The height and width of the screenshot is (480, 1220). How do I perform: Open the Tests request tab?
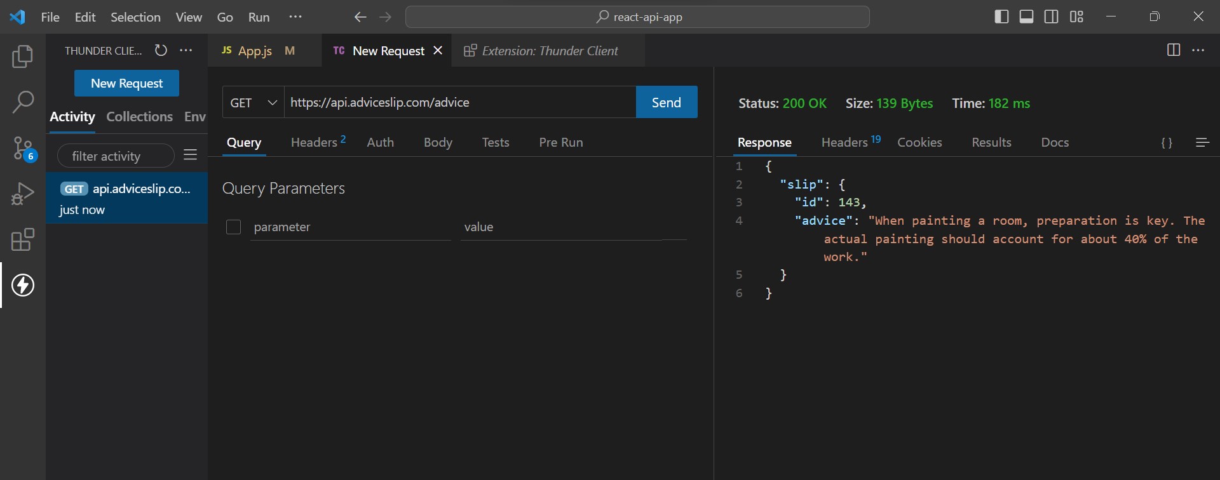pyautogui.click(x=496, y=143)
